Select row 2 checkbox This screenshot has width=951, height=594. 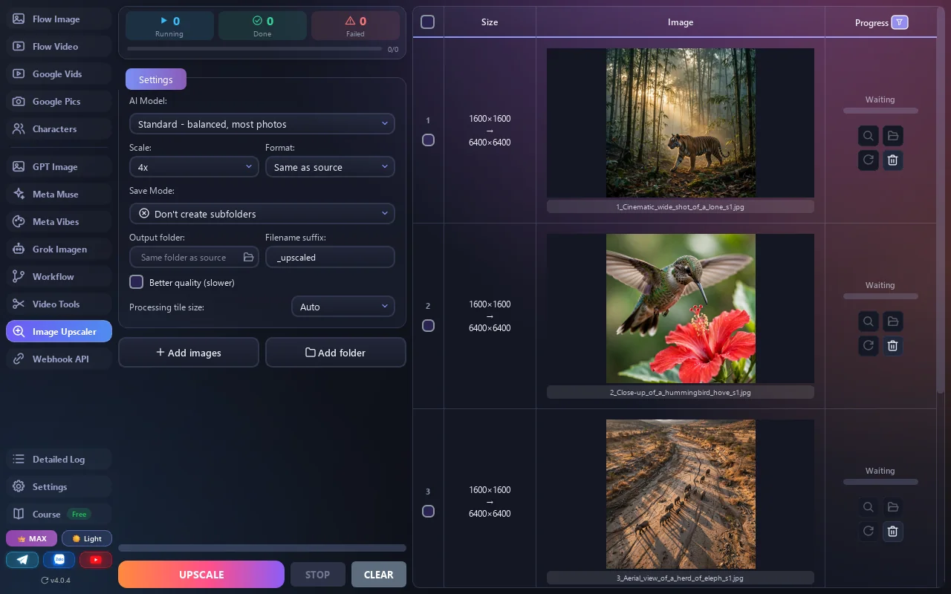click(x=428, y=325)
